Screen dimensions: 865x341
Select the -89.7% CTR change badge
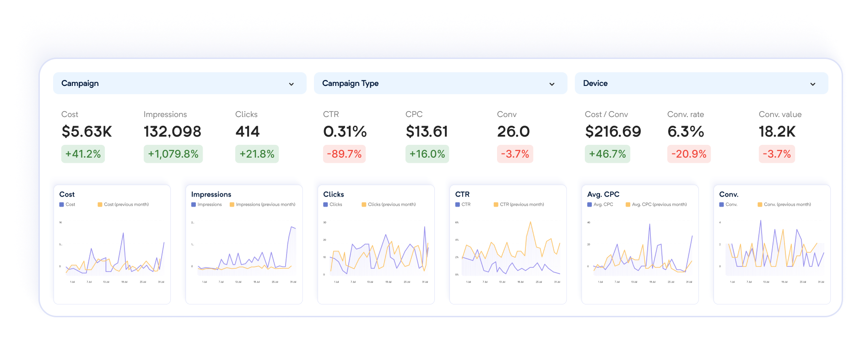(x=344, y=154)
